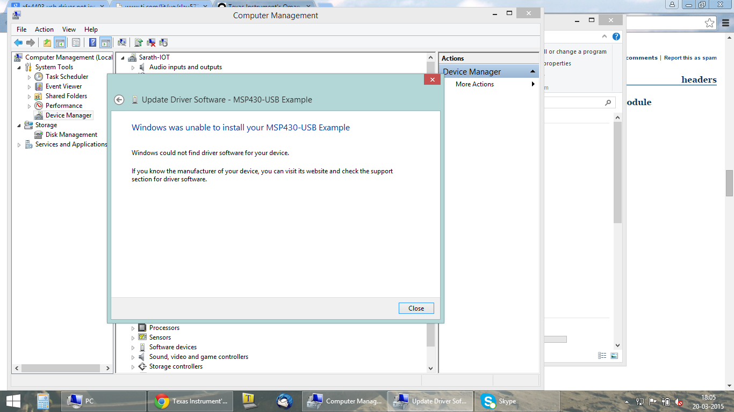Click the blue Help question-mark toolbar icon
This screenshot has width=734, height=412.
coord(92,42)
